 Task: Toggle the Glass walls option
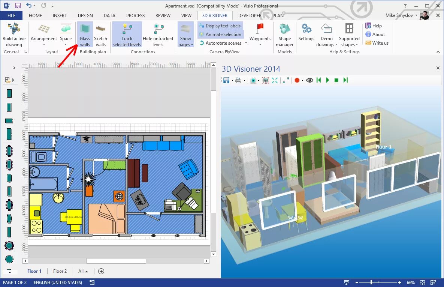[x=85, y=35]
